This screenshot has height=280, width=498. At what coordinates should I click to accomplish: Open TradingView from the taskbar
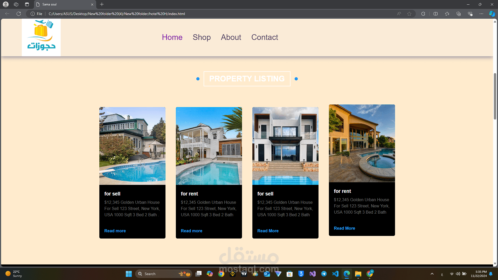[x=244, y=274]
